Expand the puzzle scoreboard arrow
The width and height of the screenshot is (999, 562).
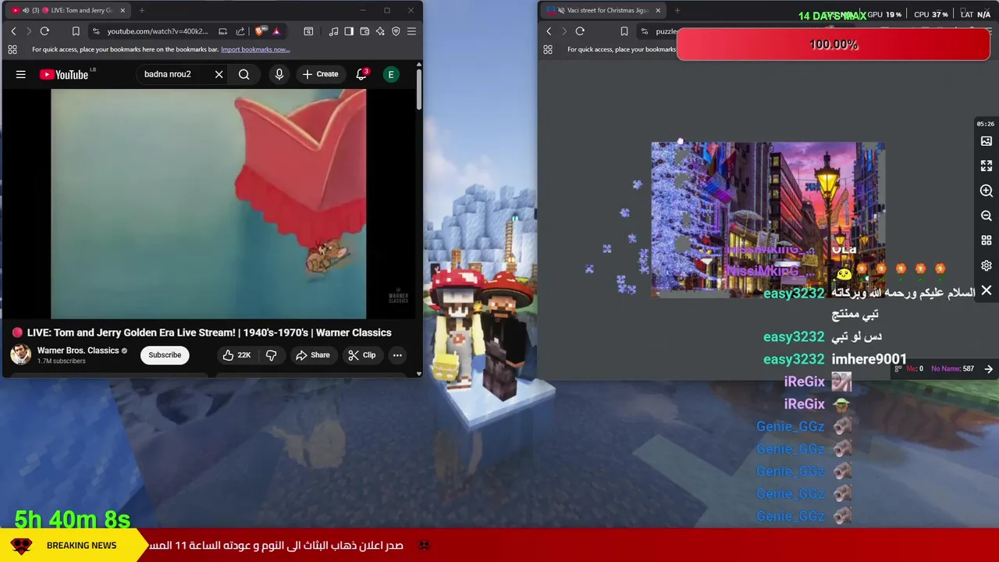[x=989, y=369]
